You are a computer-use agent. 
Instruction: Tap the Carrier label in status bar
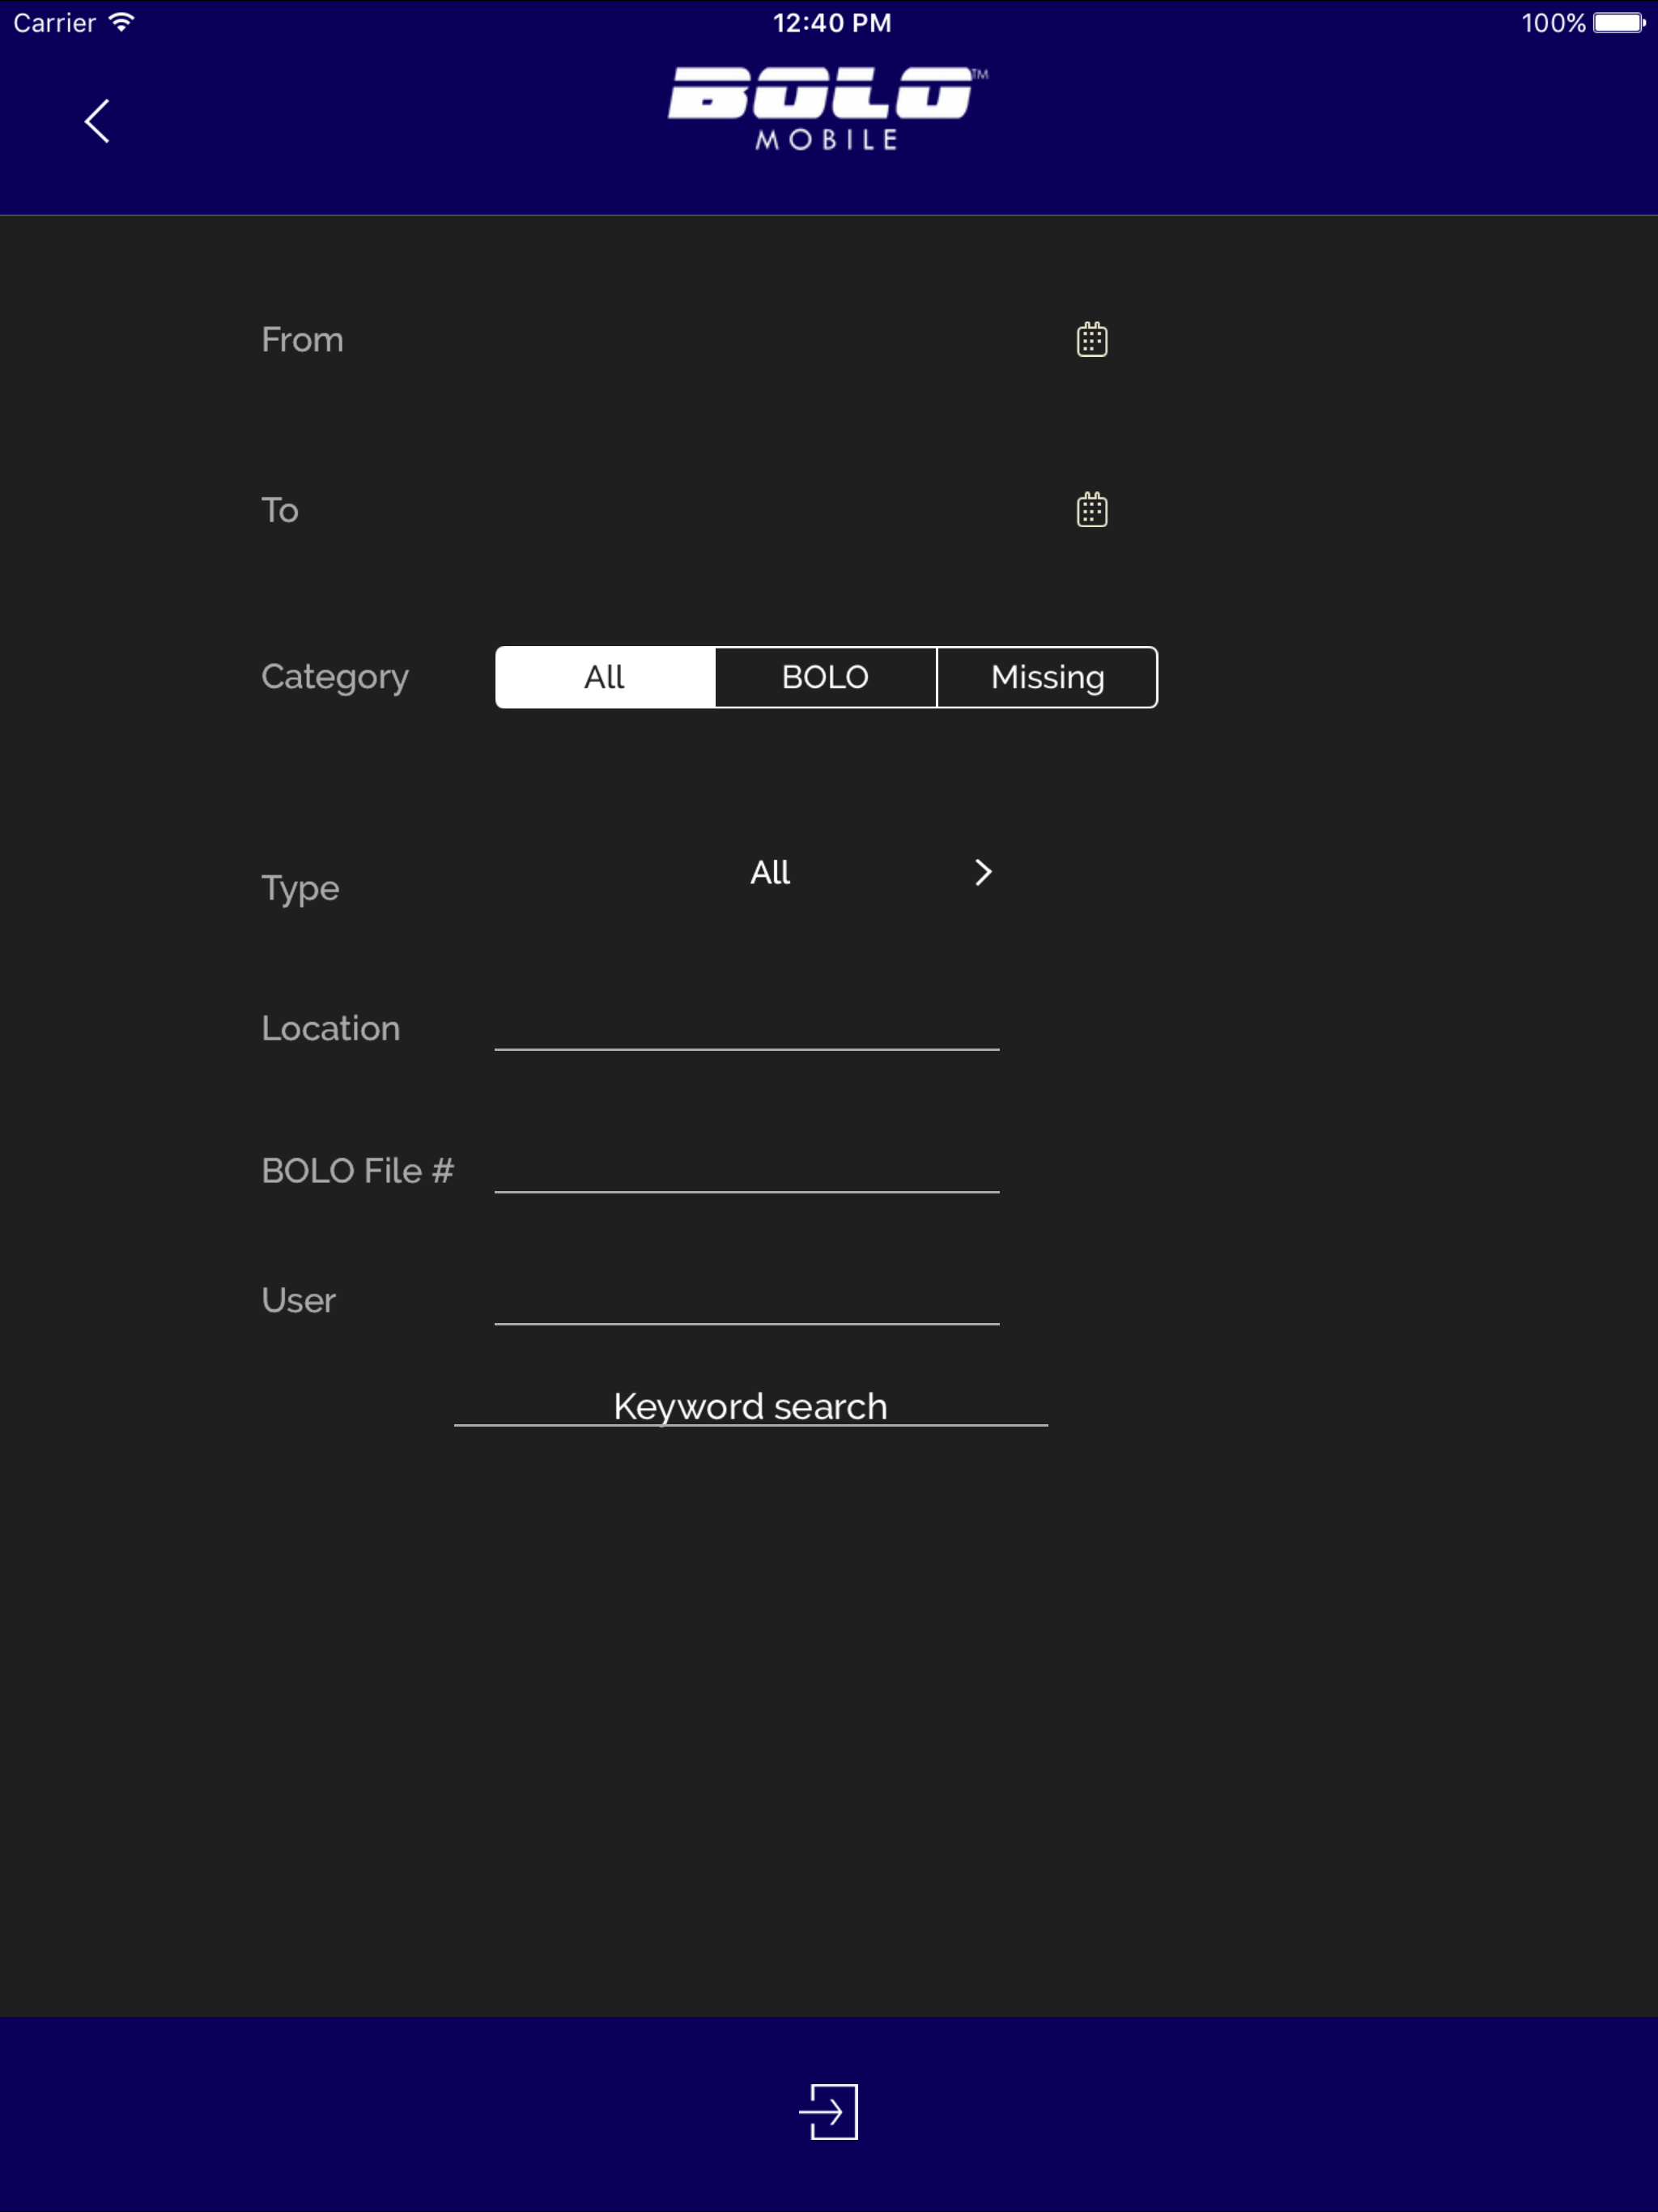(x=55, y=22)
